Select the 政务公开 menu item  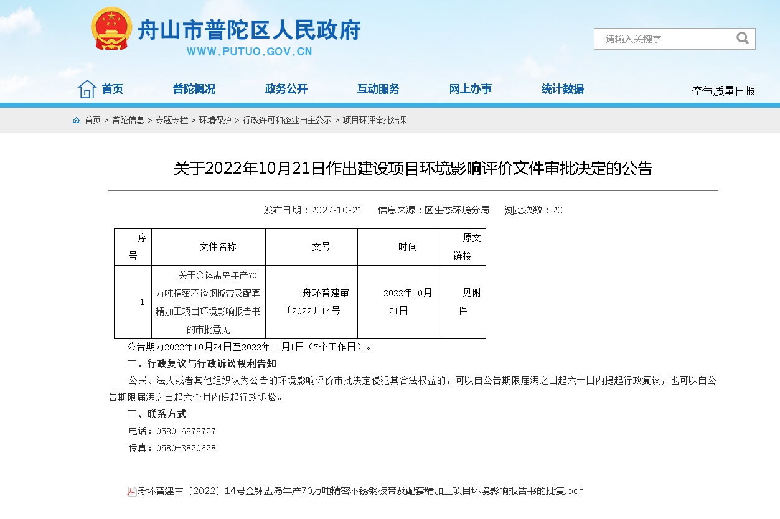click(x=286, y=89)
